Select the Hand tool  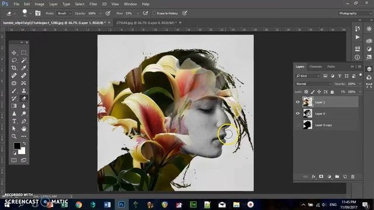(x=23, y=129)
